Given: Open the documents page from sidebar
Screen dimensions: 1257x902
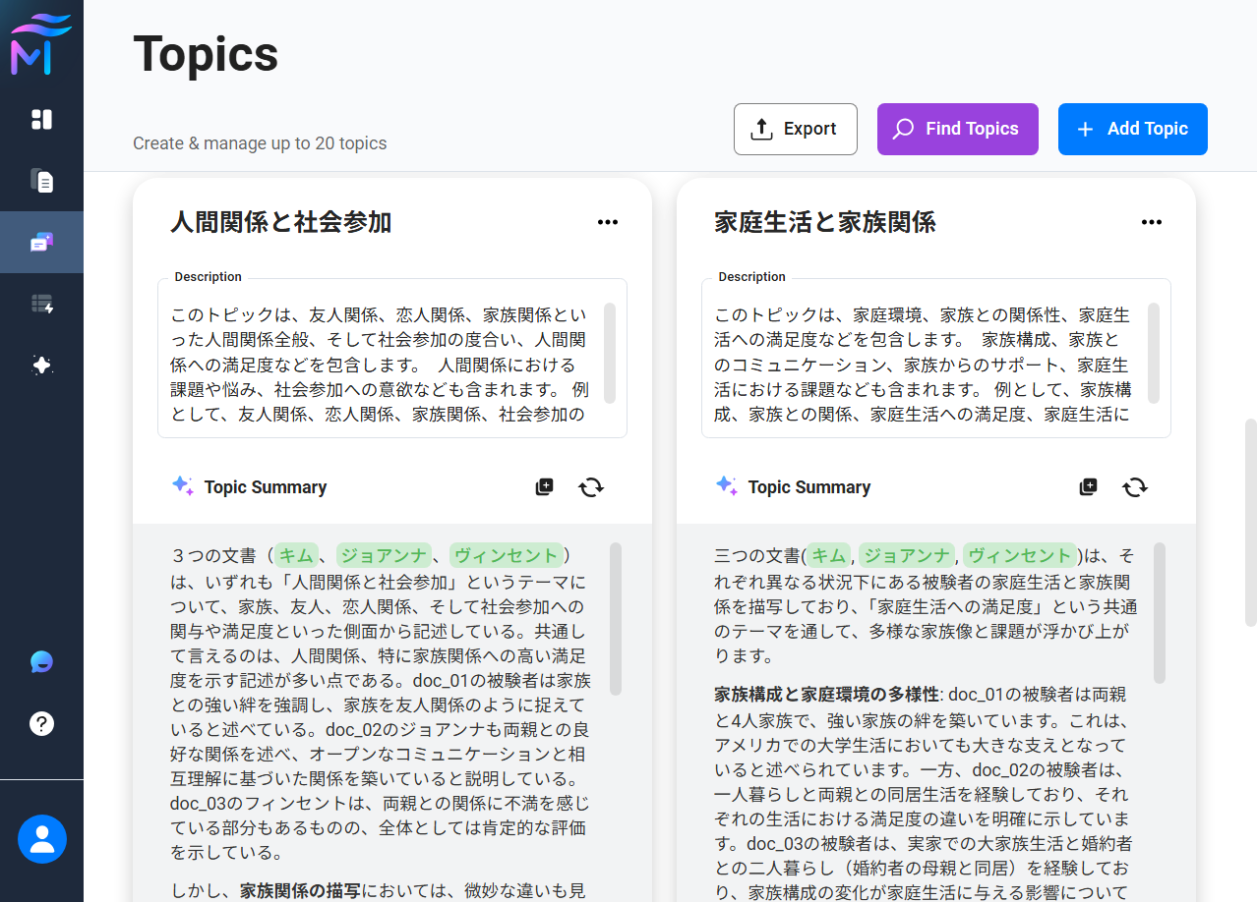Looking at the screenshot, I should coord(41,181).
